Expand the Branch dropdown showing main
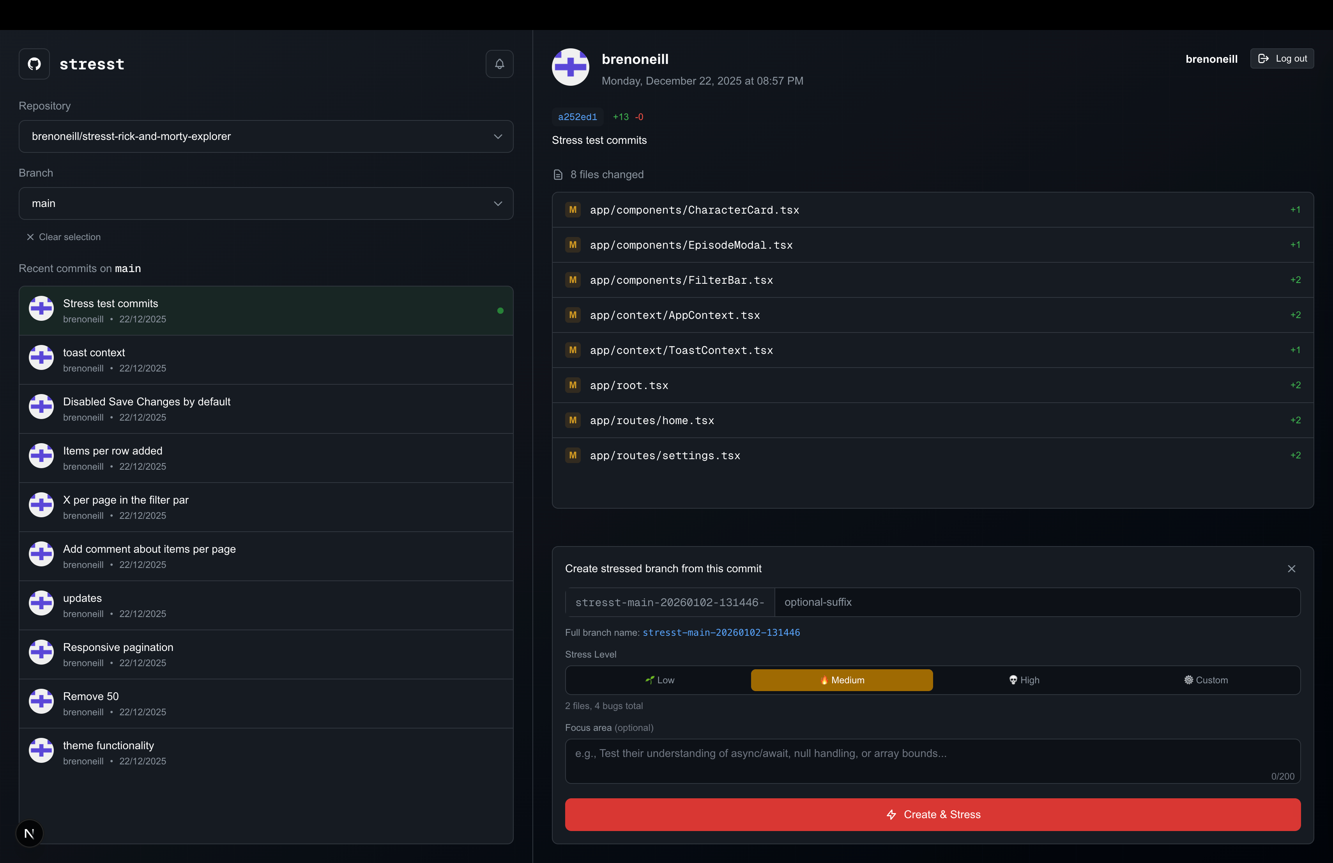Screen dimensions: 1333x863 266,203
